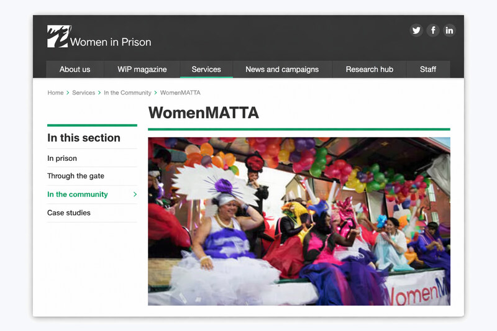
Task: Click the In this section heading
Action: pos(84,138)
